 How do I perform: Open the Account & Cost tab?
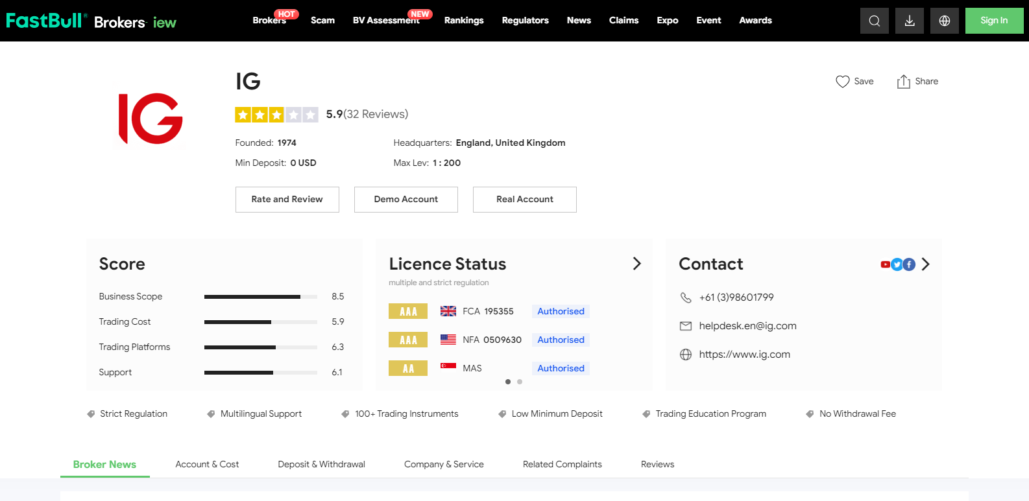207,464
